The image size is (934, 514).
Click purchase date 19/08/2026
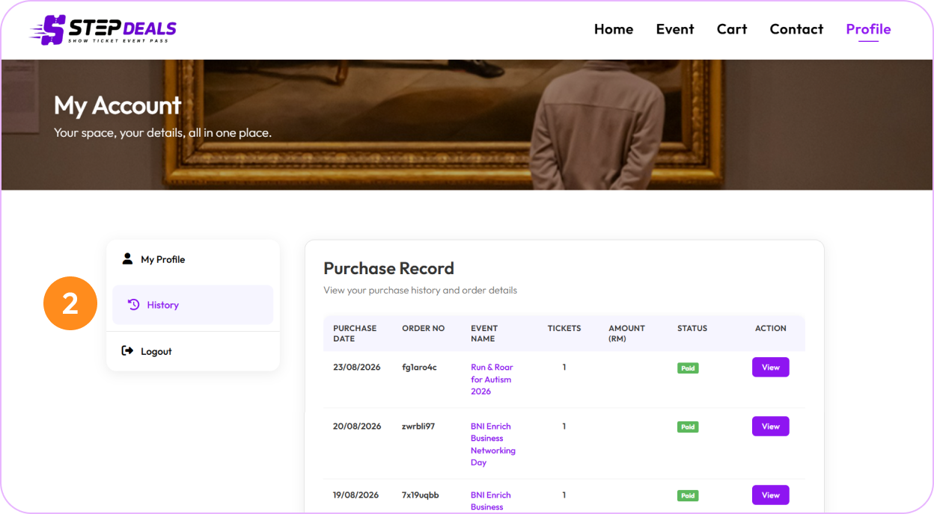[356, 495]
